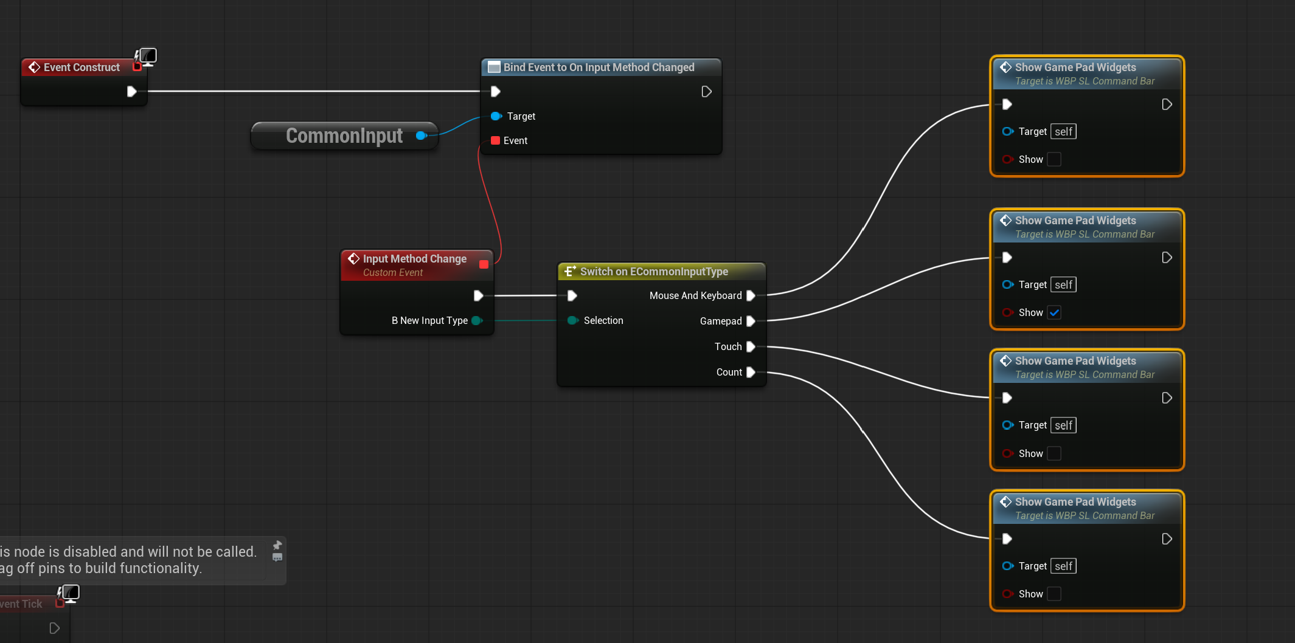Image resolution: width=1295 pixels, height=643 pixels.
Task: Click Bind Event node input exec pin
Action: [495, 92]
